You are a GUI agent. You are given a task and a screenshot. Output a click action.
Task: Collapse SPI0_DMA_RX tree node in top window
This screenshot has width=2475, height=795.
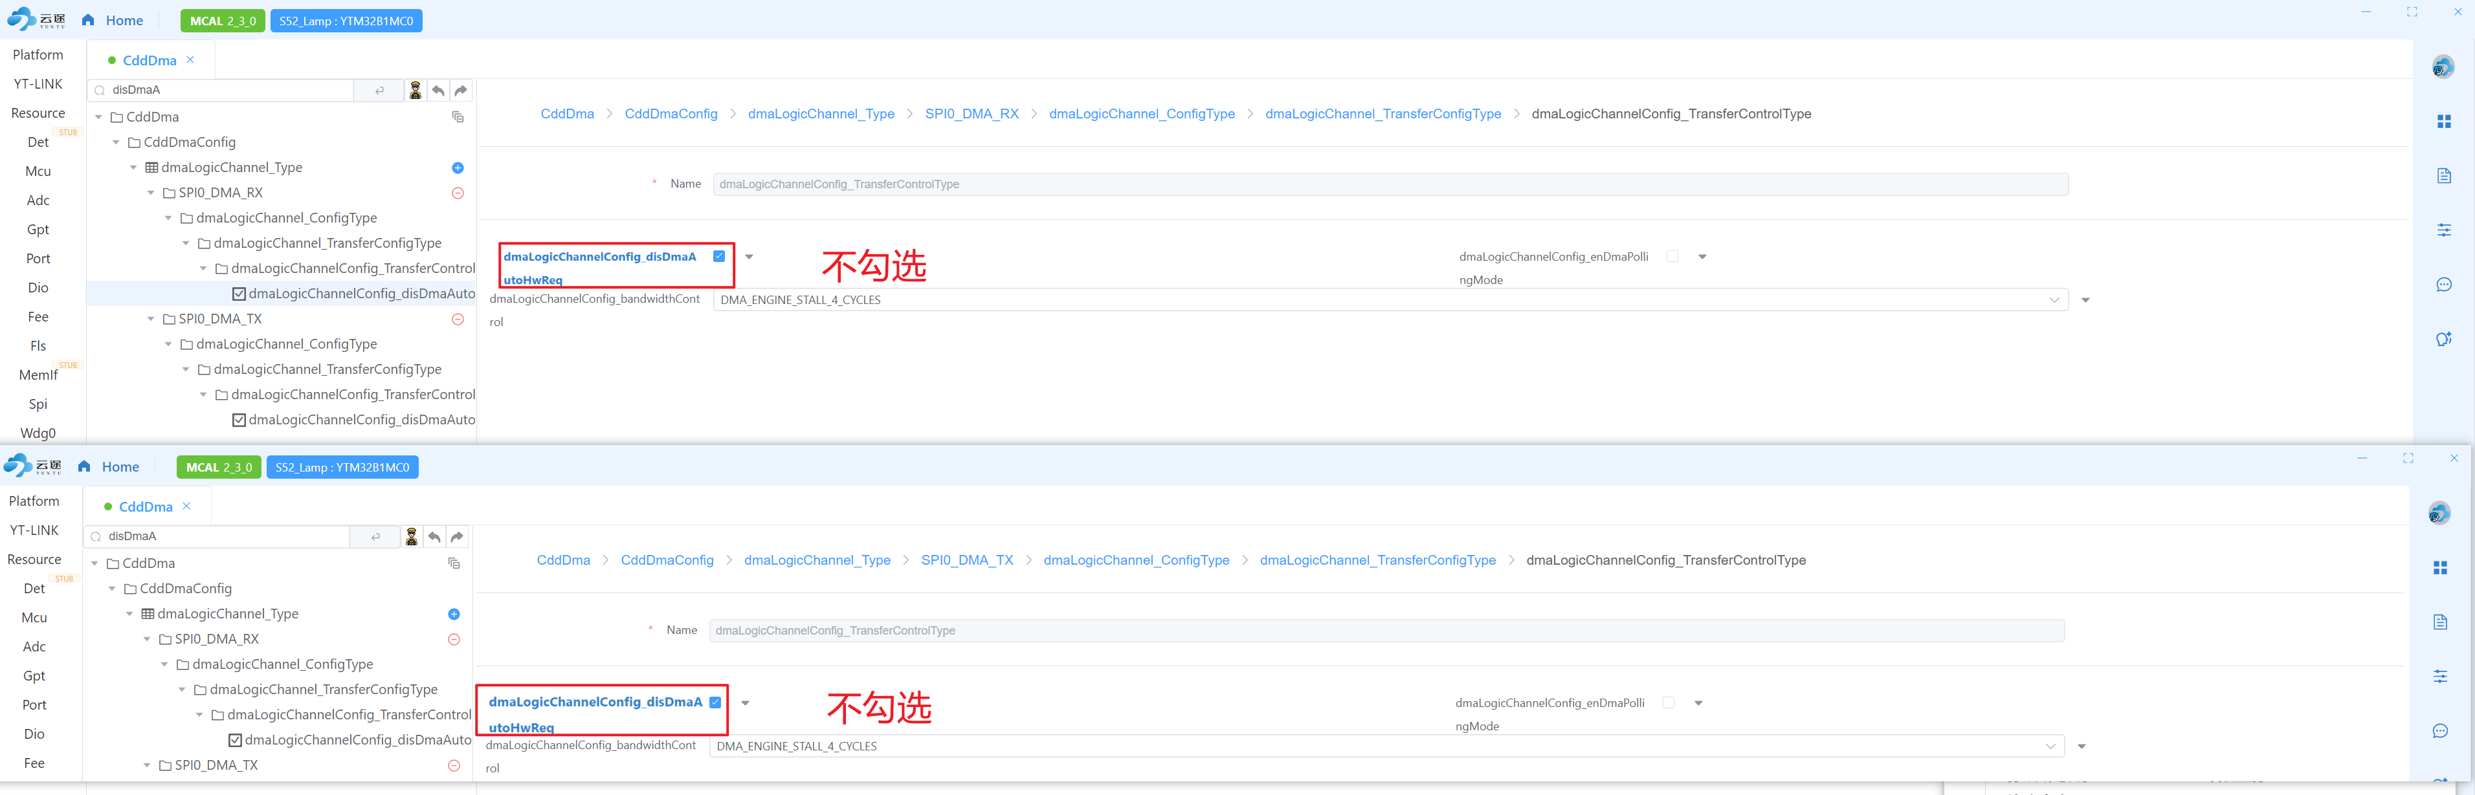(151, 193)
